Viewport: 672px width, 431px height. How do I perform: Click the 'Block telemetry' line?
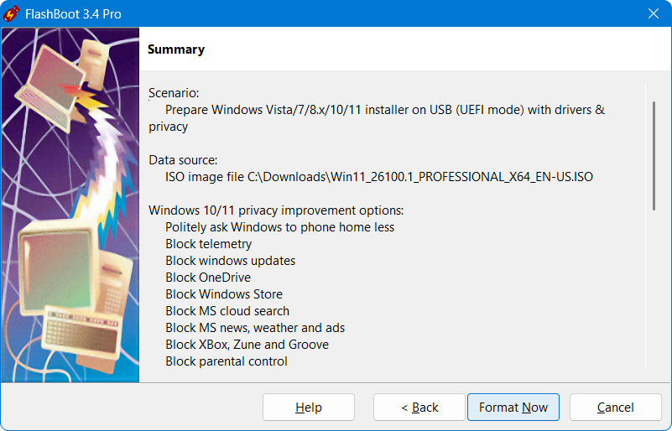(x=208, y=244)
